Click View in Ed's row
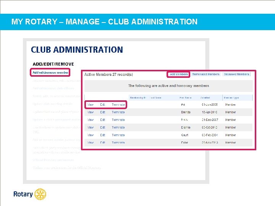The width and height of the screenshot is (275, 206). [91, 105]
